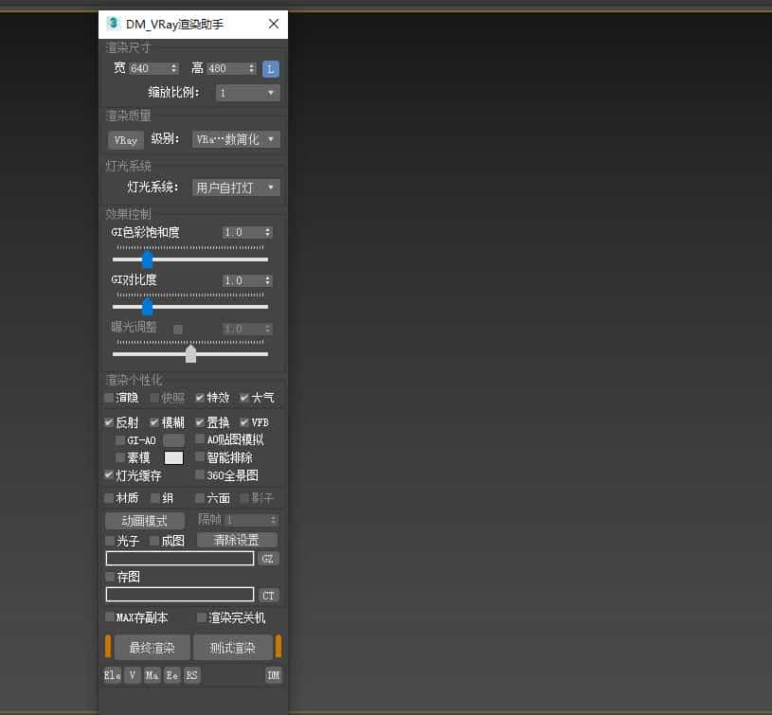Screen dimensions: 772x715
Task: Click the GZ browse button
Action: coord(268,559)
